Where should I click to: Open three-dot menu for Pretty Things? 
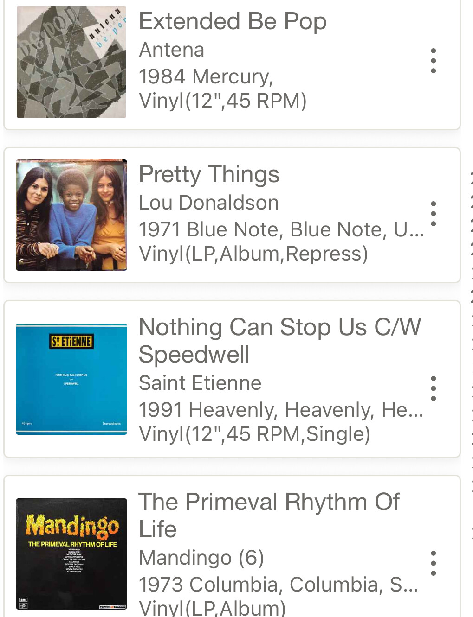pos(433,214)
